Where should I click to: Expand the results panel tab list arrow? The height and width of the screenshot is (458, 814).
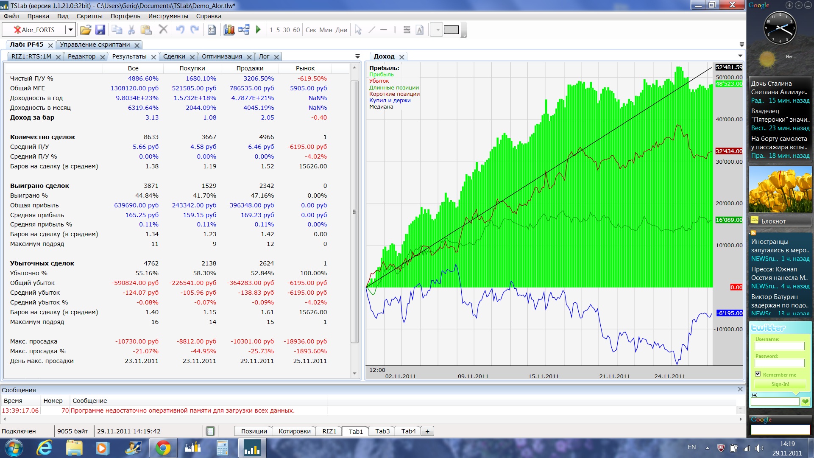click(x=357, y=56)
